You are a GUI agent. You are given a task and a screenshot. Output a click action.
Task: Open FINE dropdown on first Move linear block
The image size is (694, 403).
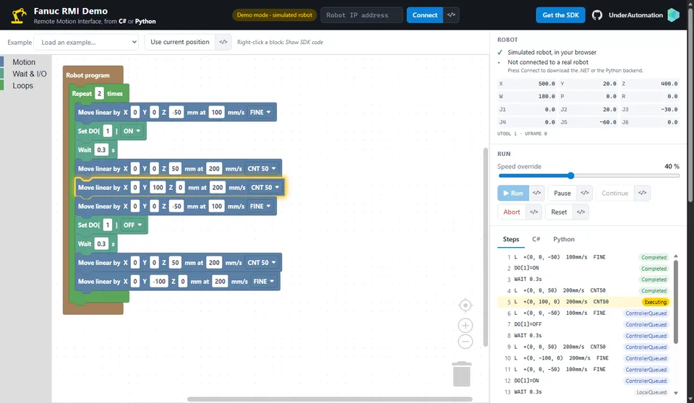pos(260,113)
